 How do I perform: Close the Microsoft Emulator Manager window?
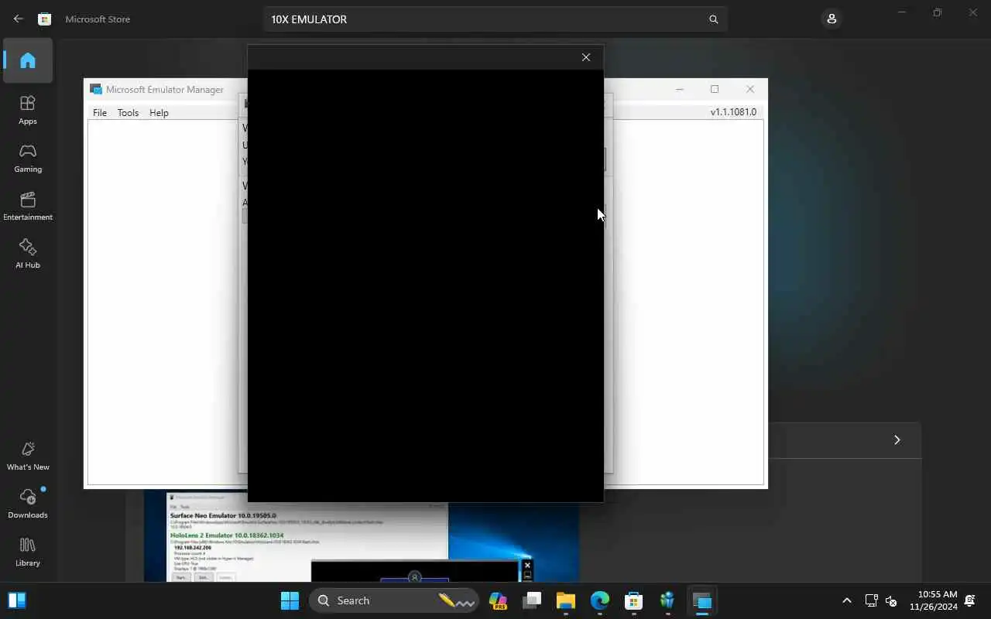pos(750,89)
